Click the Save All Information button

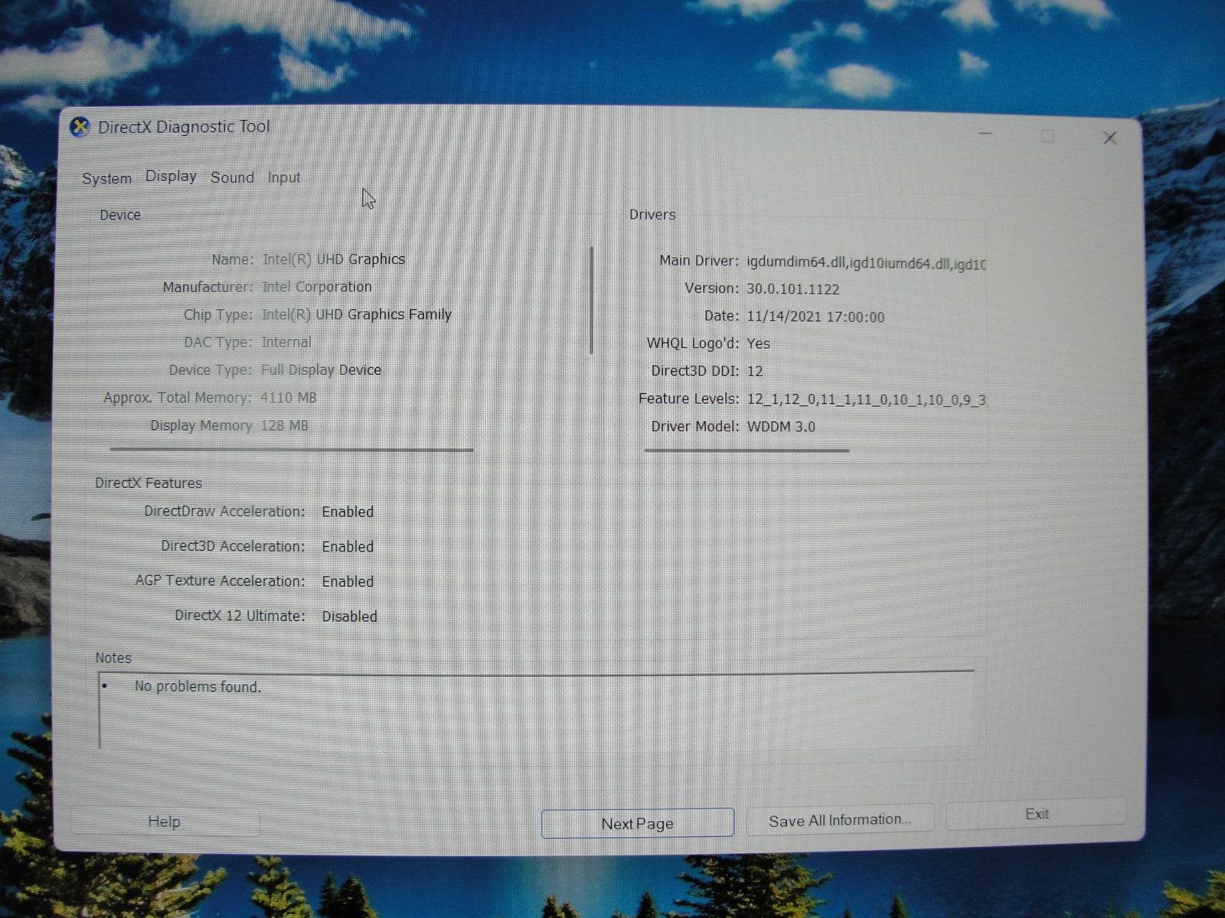tap(839, 819)
